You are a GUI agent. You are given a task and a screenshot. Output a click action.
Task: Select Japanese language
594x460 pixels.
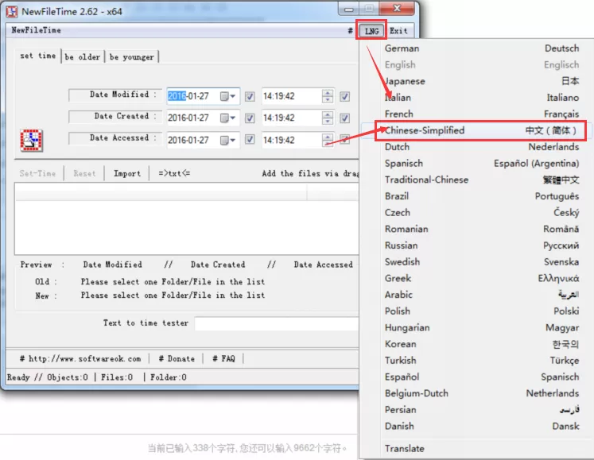tap(476, 81)
